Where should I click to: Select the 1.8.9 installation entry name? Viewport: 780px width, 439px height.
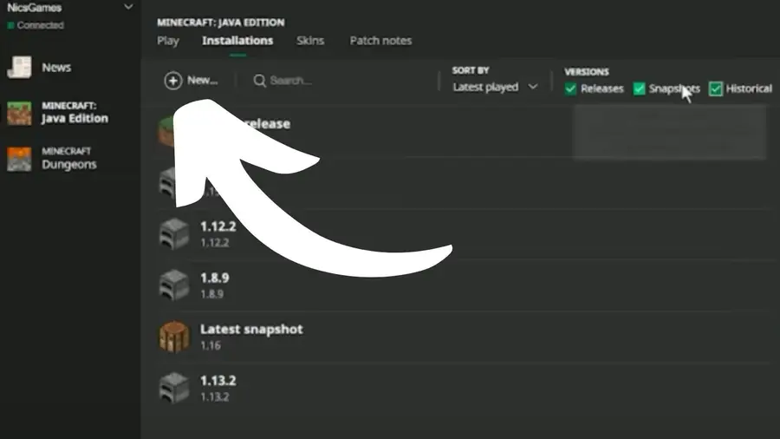pyautogui.click(x=214, y=278)
